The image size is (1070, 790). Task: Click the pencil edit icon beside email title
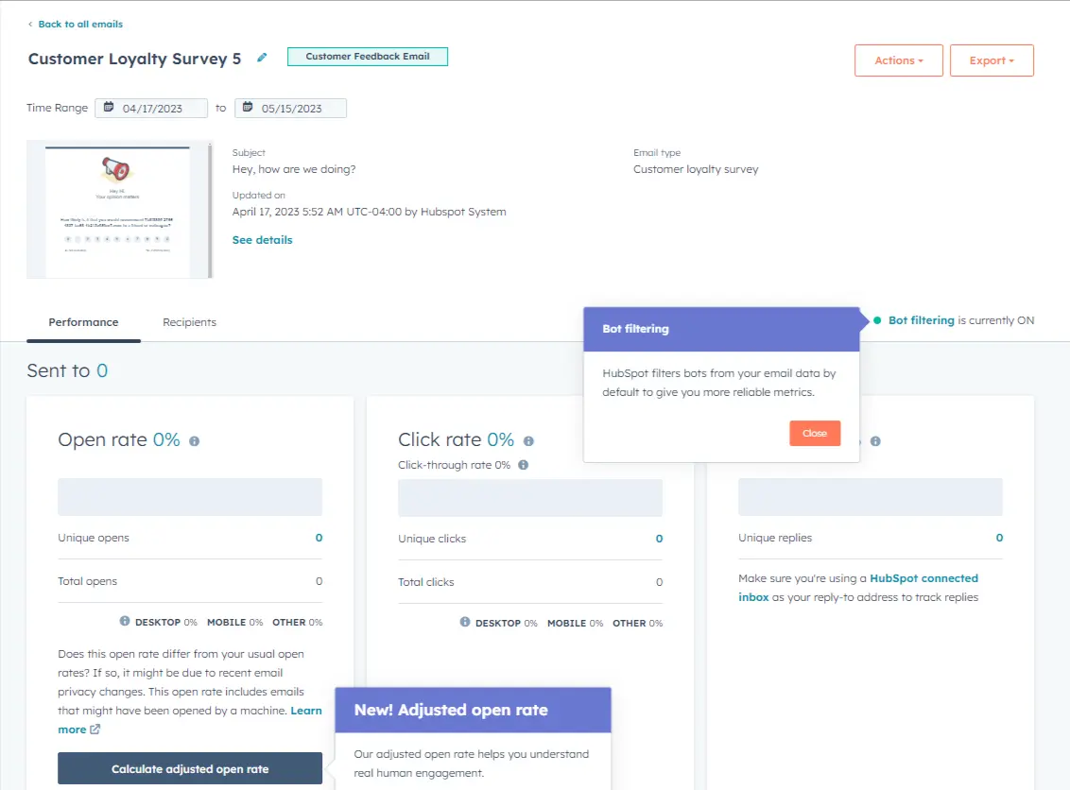click(262, 58)
